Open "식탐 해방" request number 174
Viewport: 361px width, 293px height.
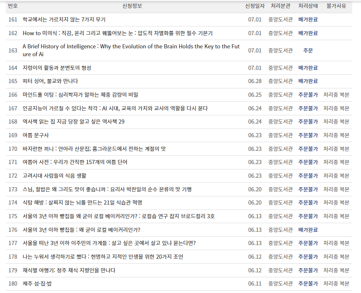tap(83, 202)
